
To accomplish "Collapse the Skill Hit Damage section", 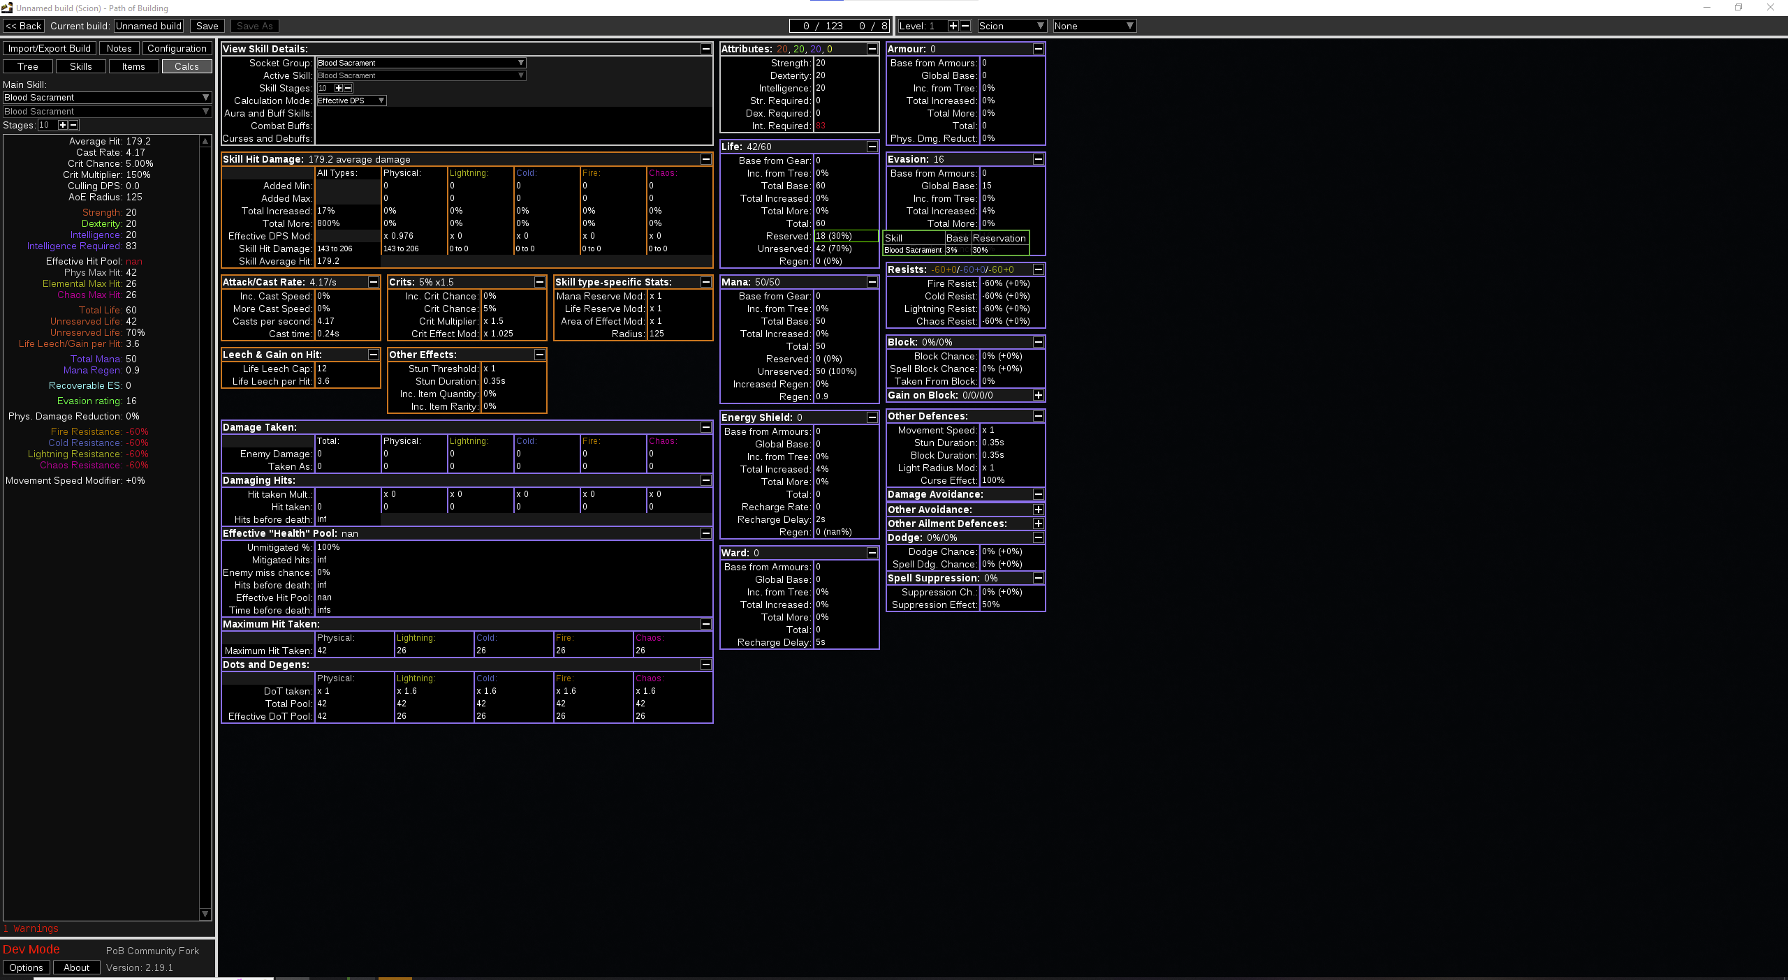I will coord(705,159).
